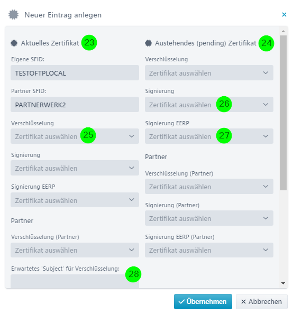Open the pending Signierung (Partner) dropdown
Screen dimensions: 293x314
pos(209,218)
